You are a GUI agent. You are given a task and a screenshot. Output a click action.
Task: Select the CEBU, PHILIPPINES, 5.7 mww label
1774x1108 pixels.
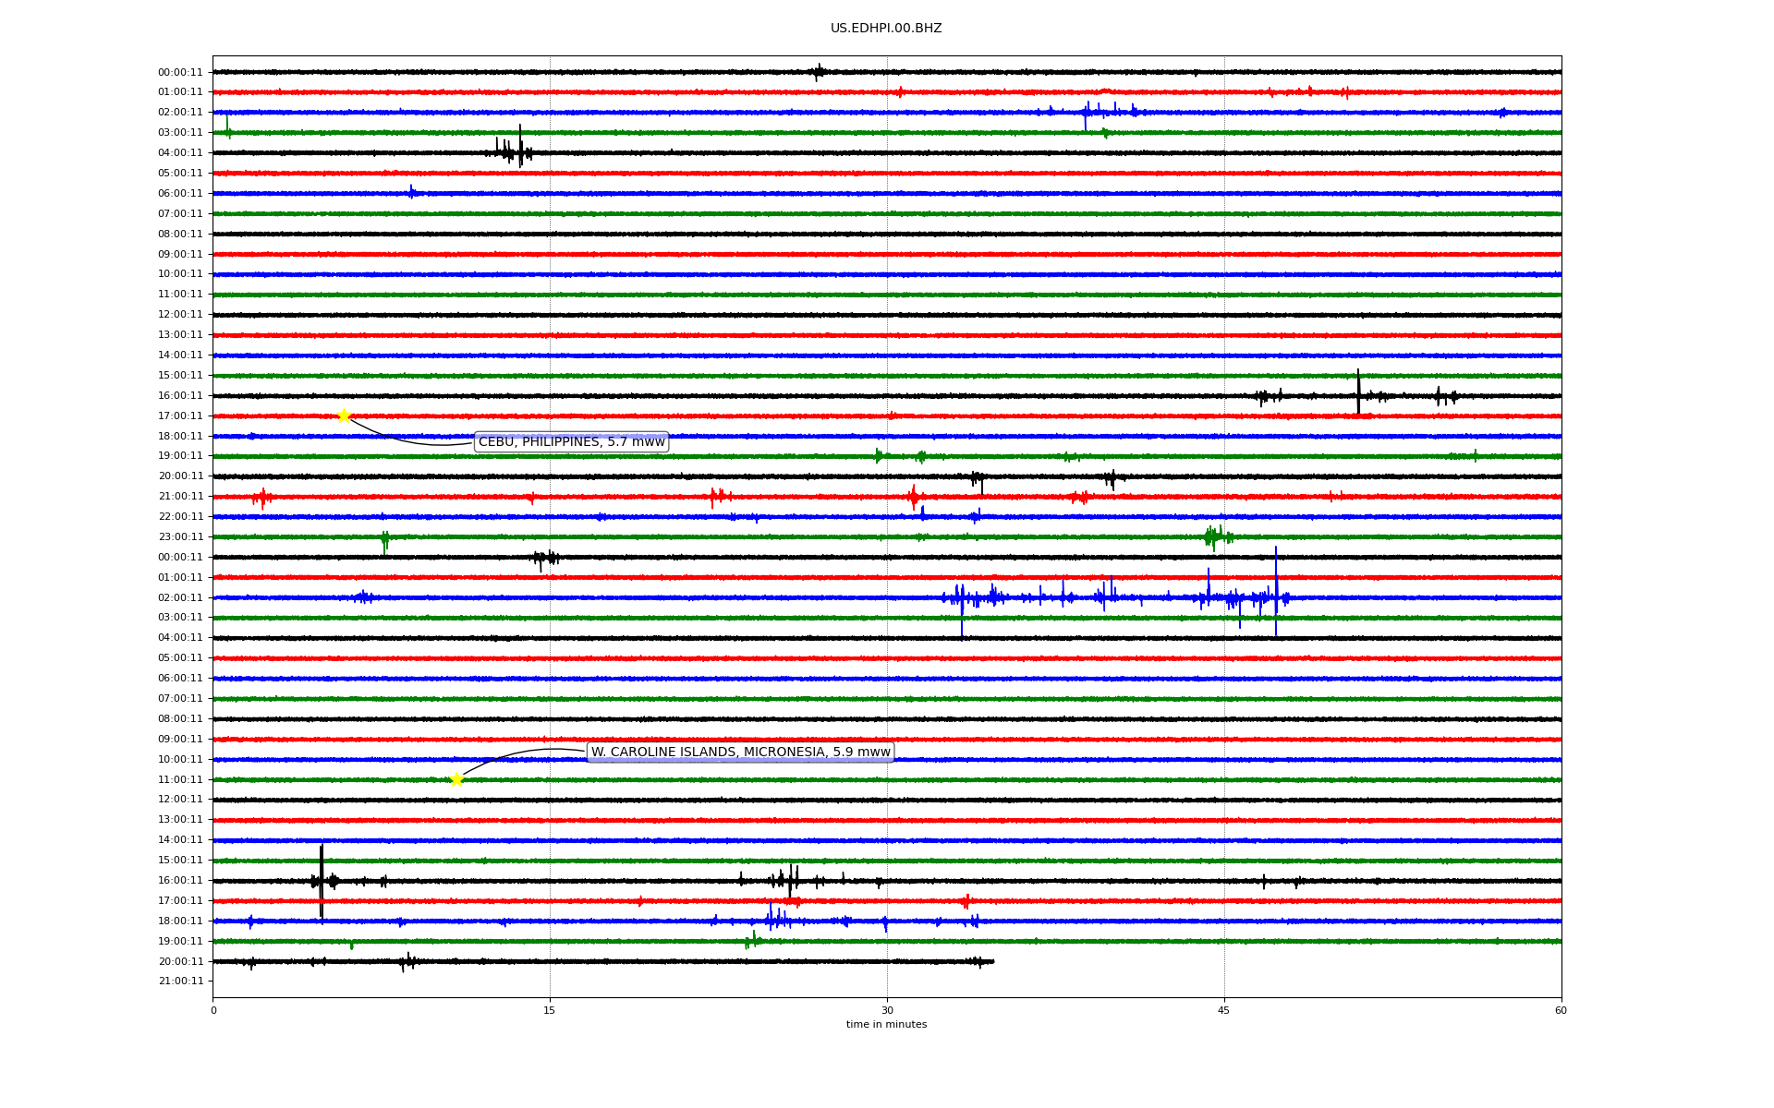click(x=571, y=442)
